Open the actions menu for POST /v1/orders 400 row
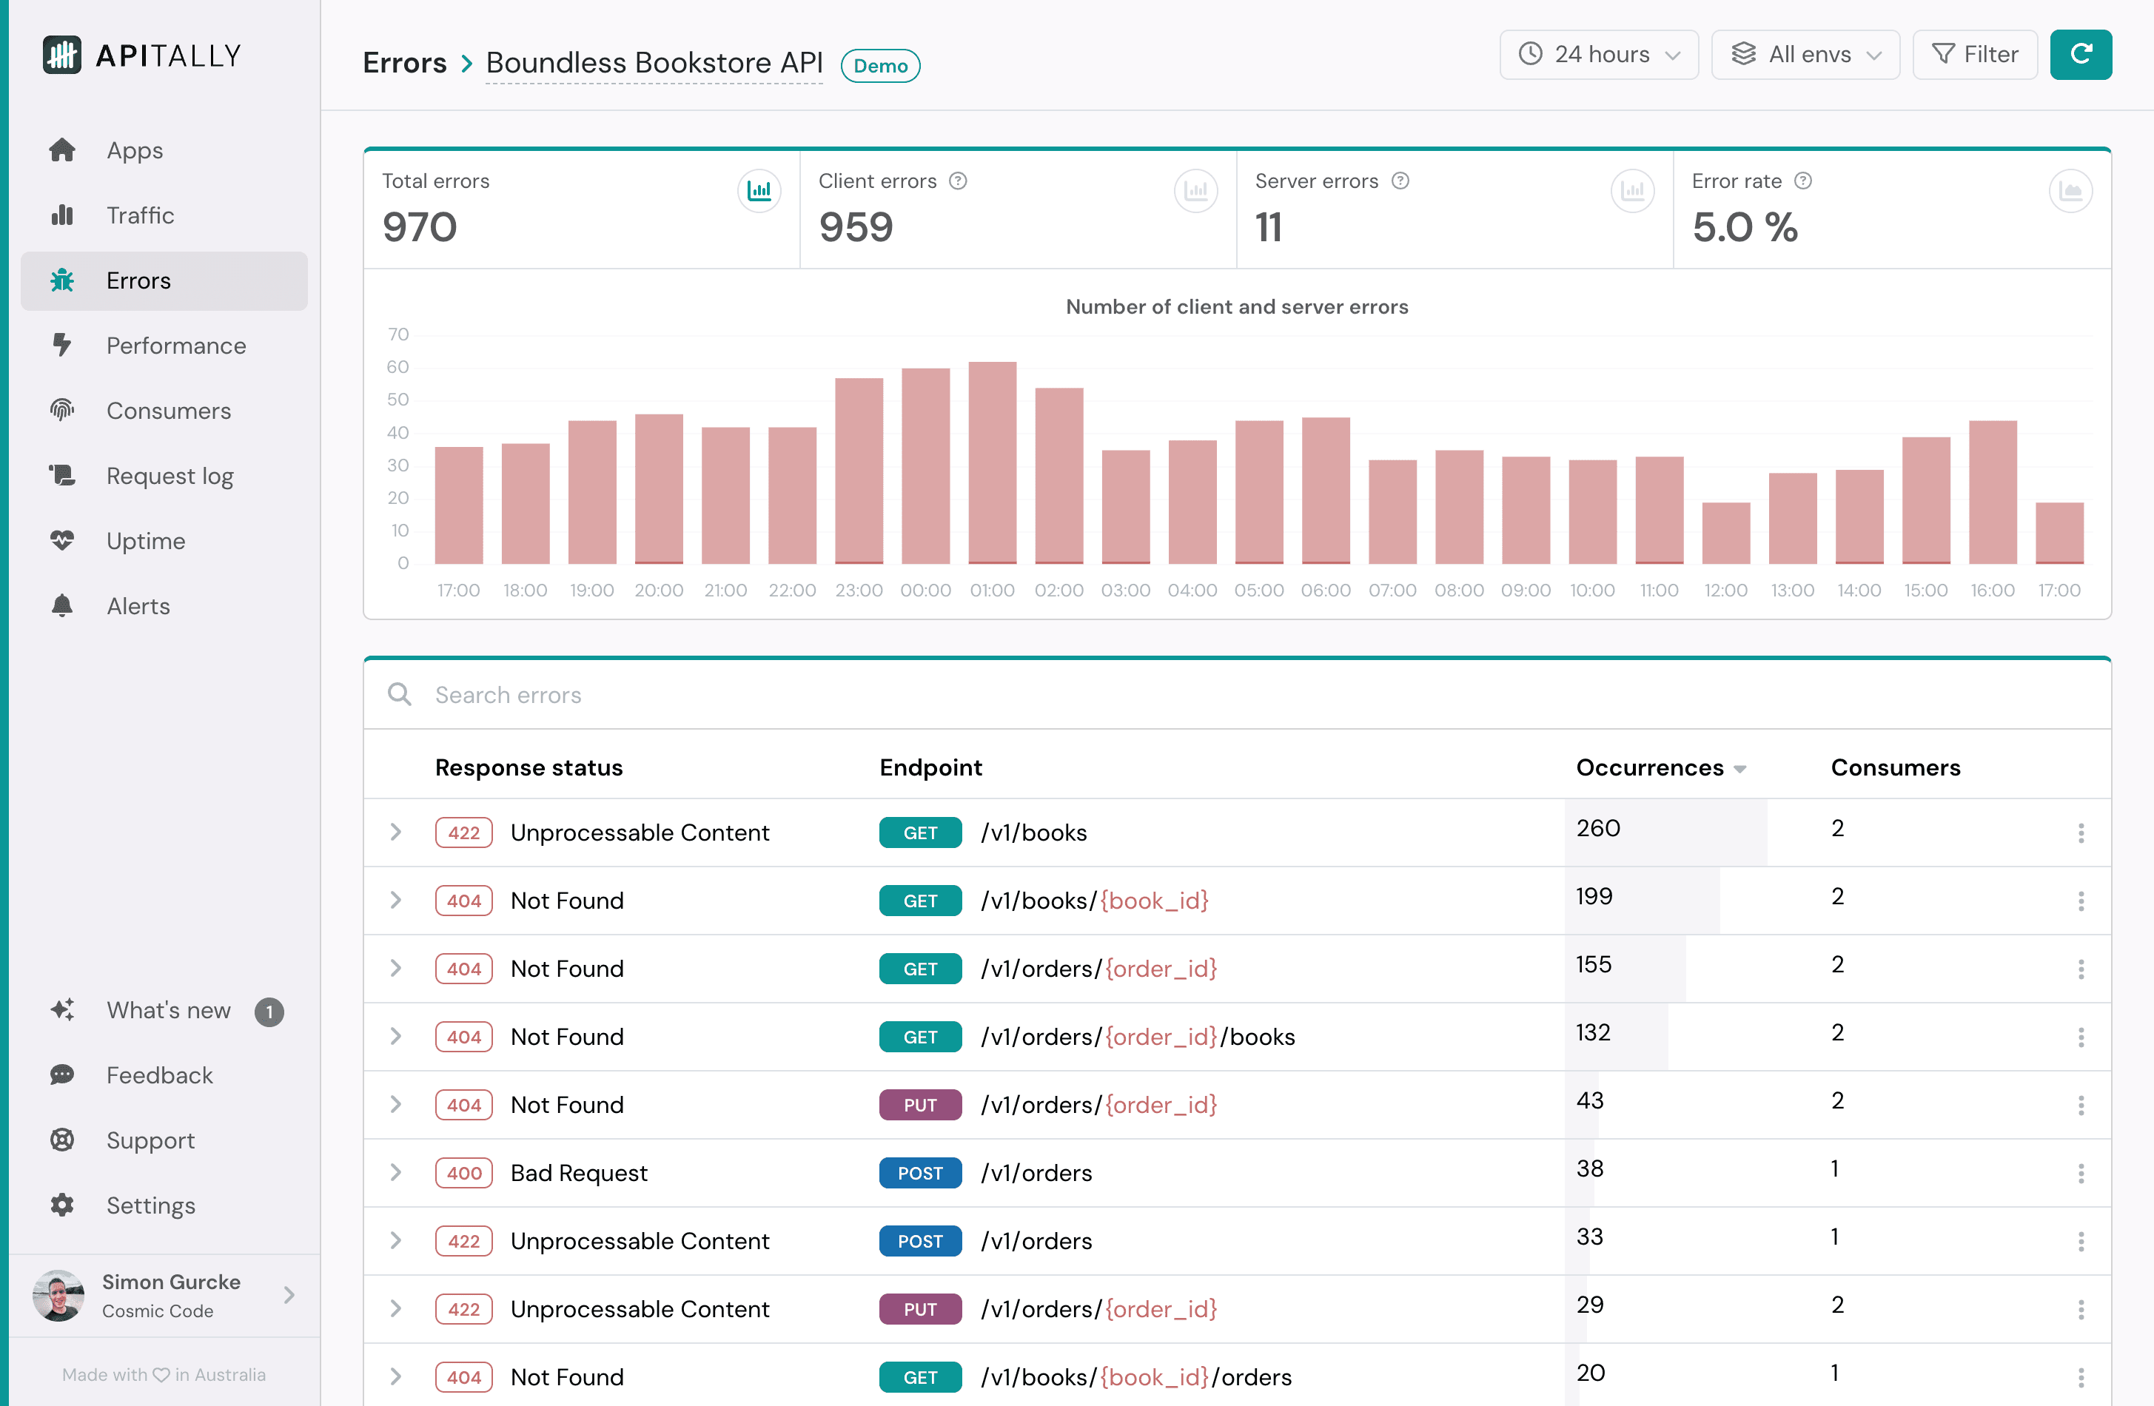 point(2081,1174)
